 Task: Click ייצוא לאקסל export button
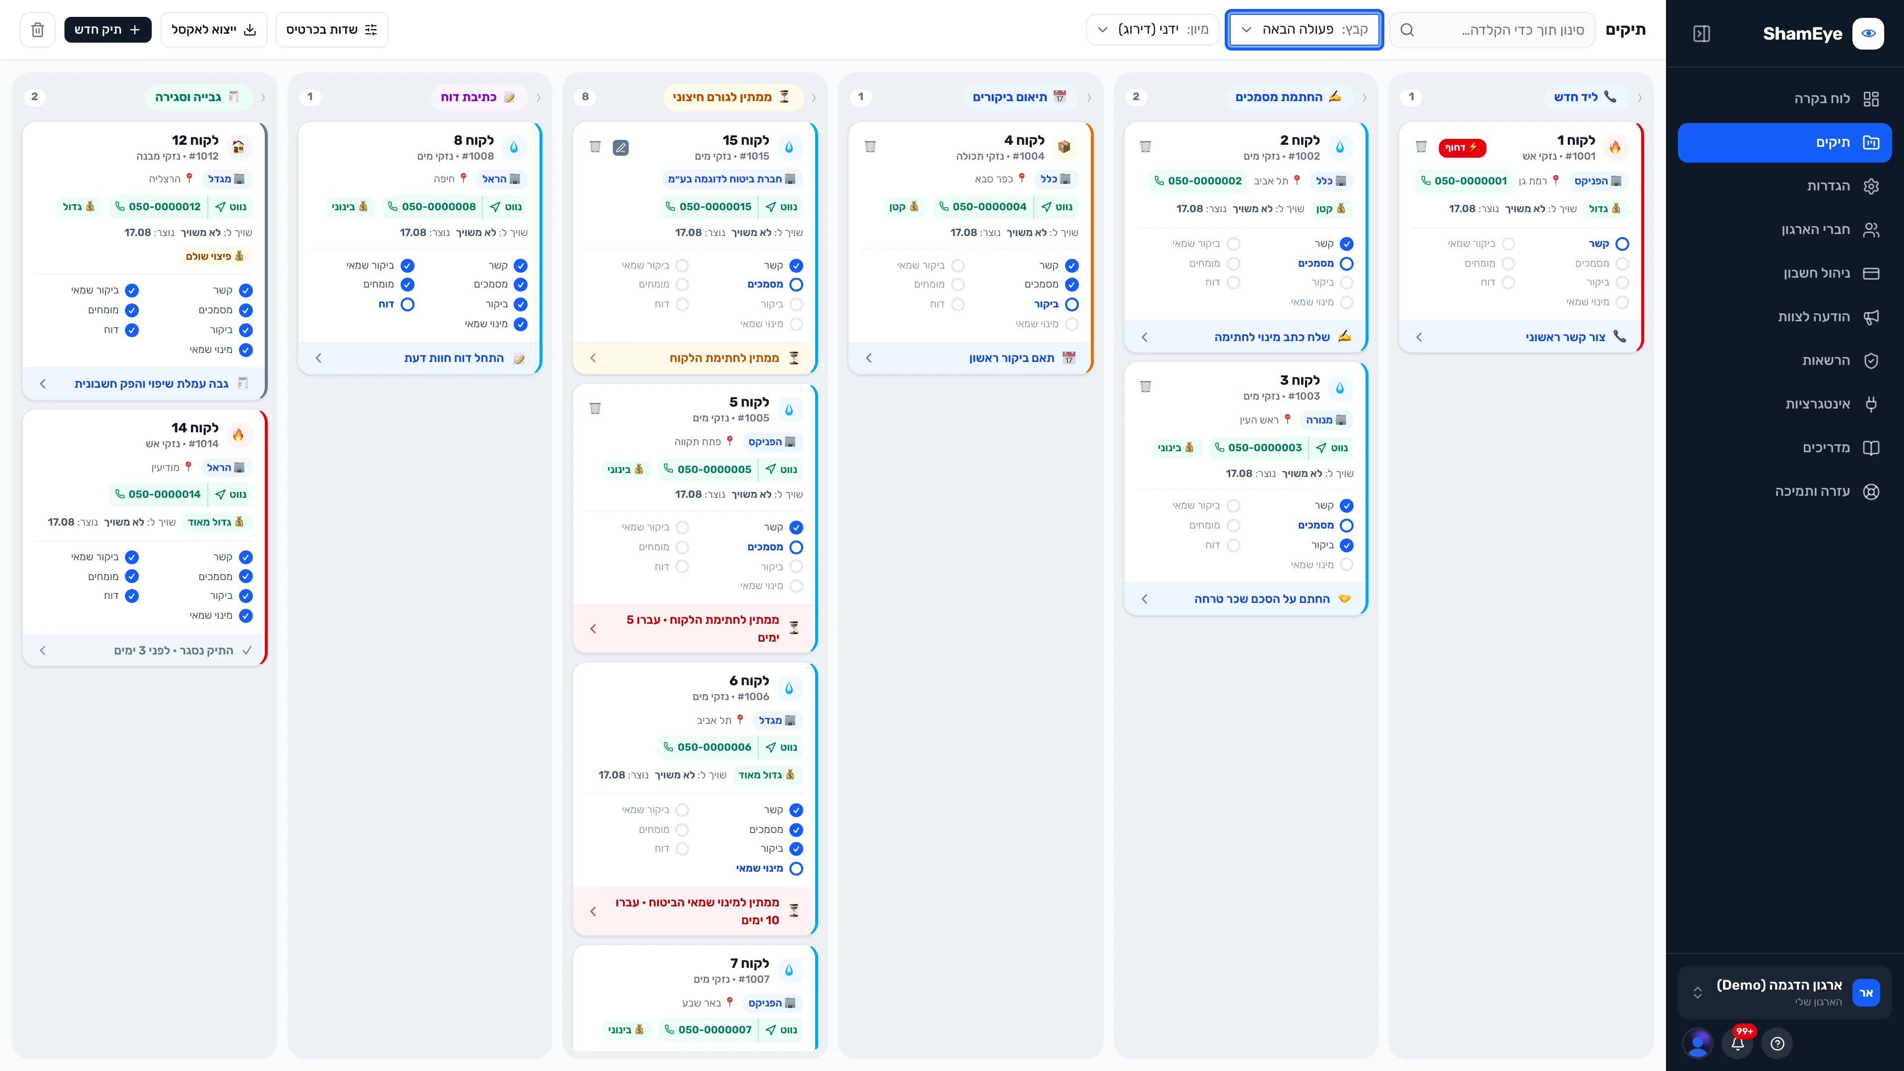click(214, 30)
